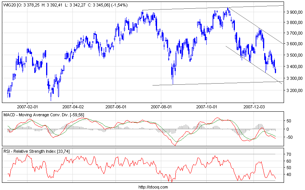The width and height of the screenshot is (305, 190).
Task: Click the 3 500,00 price axis label
Action: 294,55
